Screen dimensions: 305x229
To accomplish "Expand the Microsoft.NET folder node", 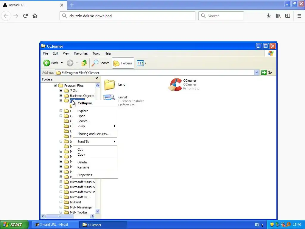I will tap(61, 197).
